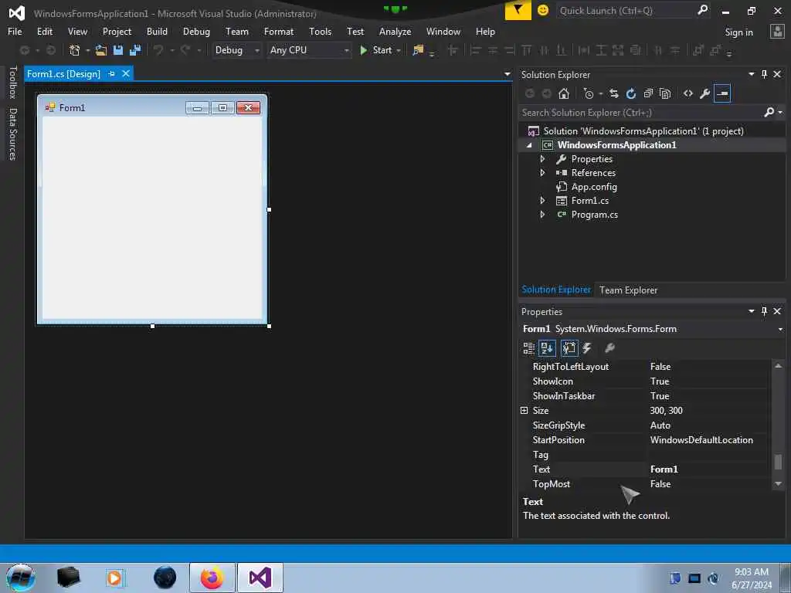Expand the Properties tree node

tap(543, 159)
